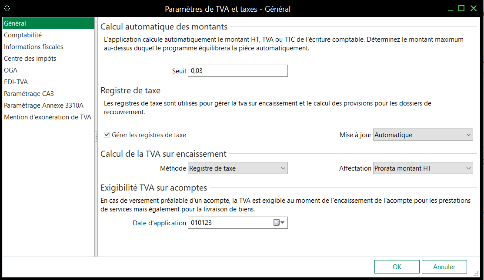Click the sidebar splitter collapse handle
Screen dimensions: 484x280
[96, 137]
